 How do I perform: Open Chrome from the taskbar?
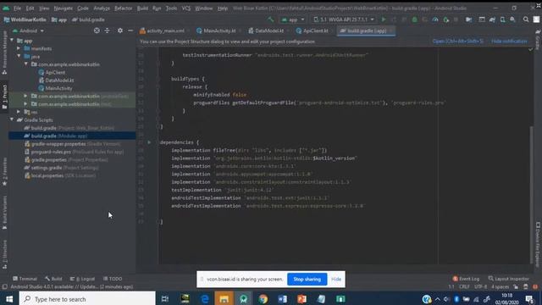click(263, 299)
